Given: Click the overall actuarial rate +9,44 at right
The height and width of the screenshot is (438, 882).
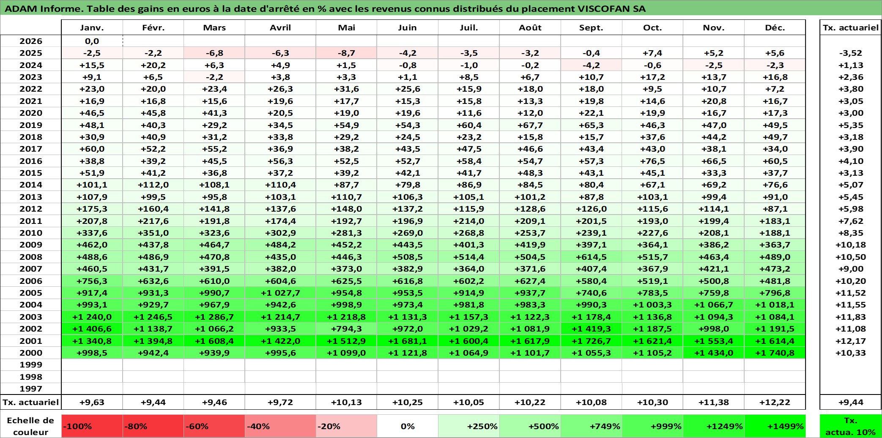Looking at the screenshot, I should coord(850,402).
